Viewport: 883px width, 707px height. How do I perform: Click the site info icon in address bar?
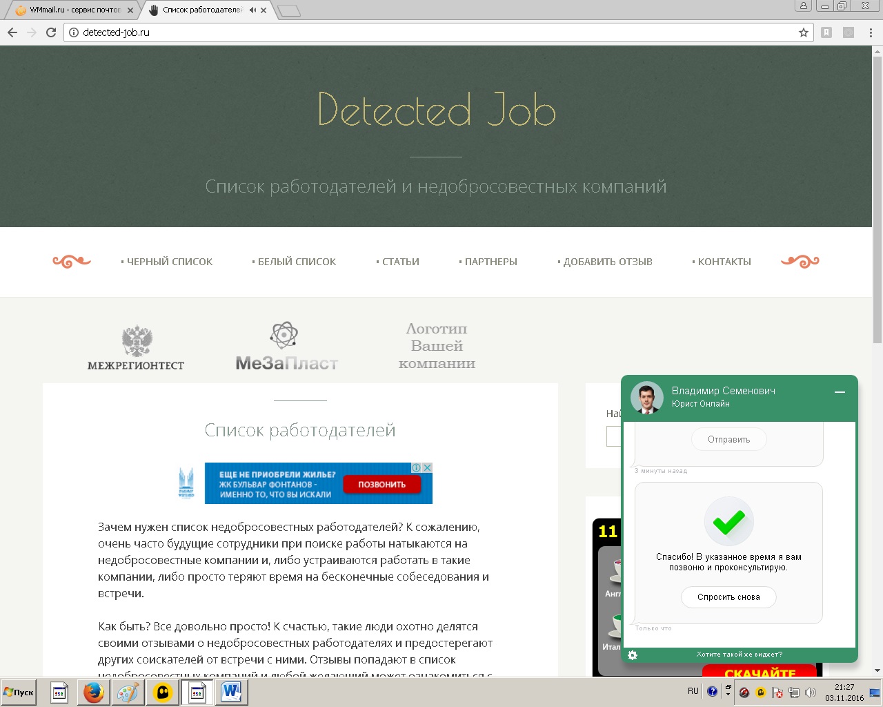tap(74, 32)
